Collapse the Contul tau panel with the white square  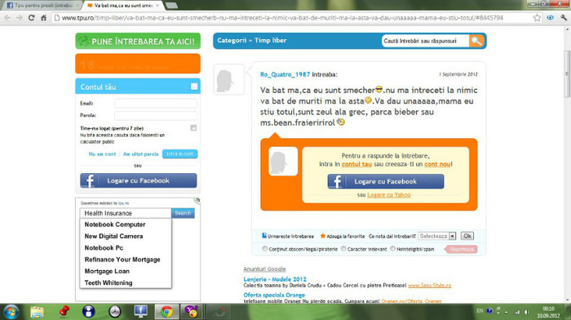(x=194, y=87)
